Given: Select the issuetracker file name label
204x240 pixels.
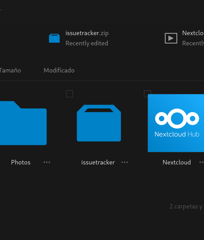Looking at the screenshot, I should 98,162.
